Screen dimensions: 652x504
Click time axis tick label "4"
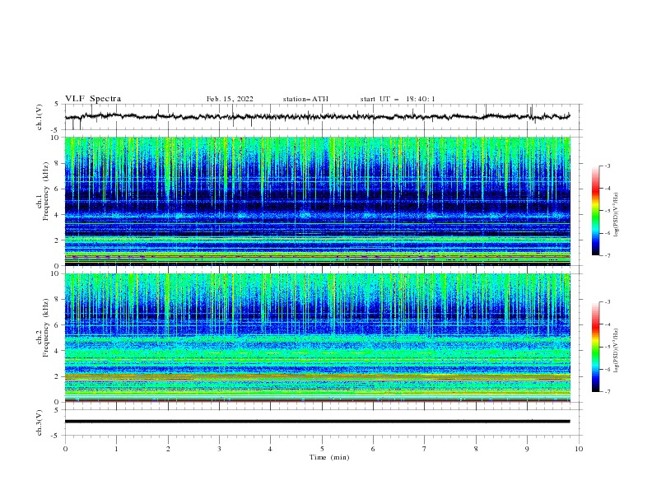tap(270, 449)
